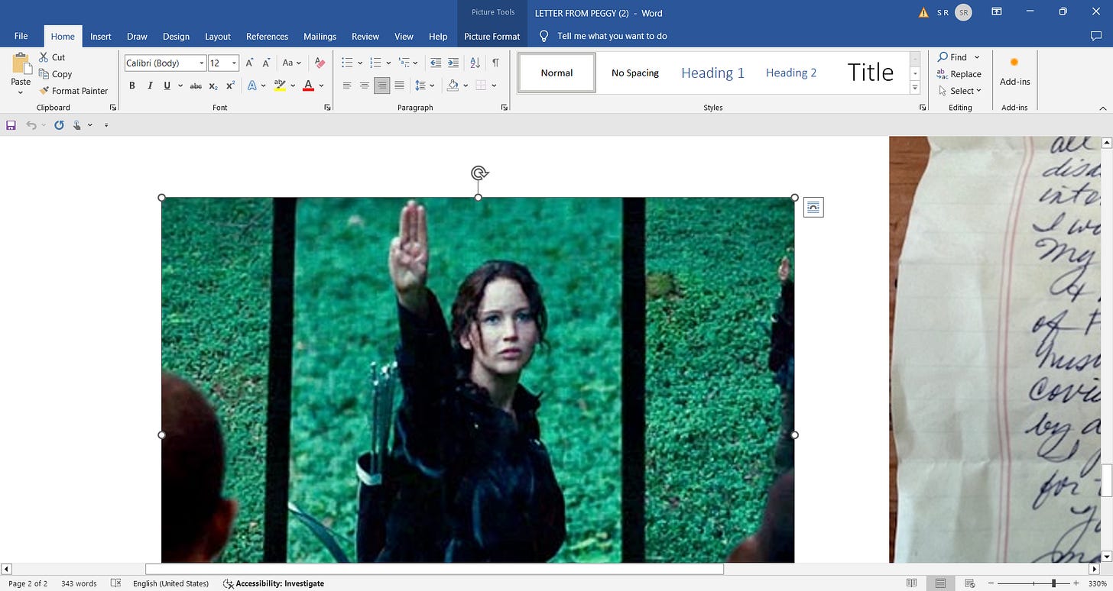Decrease paragraph indent

point(436,63)
